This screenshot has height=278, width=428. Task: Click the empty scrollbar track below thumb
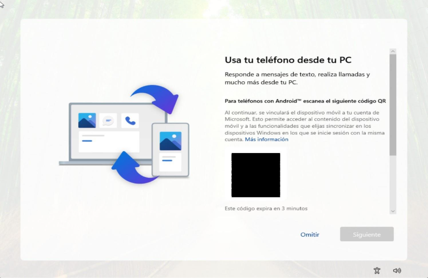393,183
